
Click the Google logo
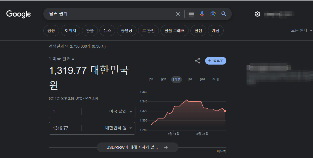pos(18,14)
